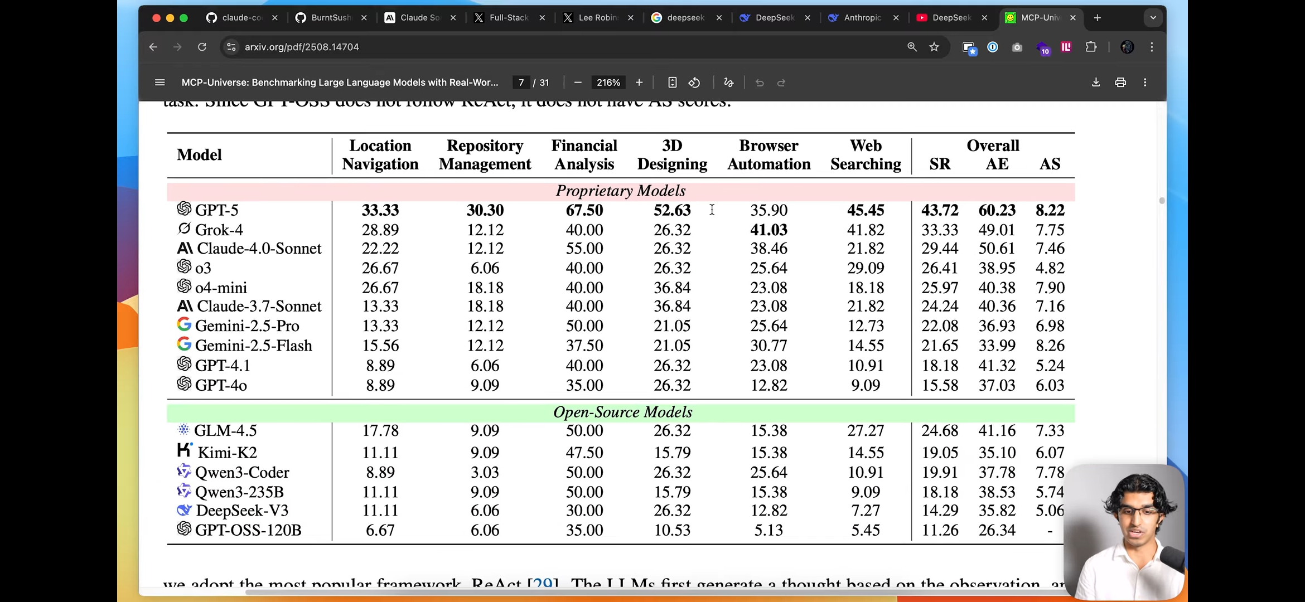This screenshot has width=1305, height=602.
Task: Click the reference link [29]
Action: (543, 583)
